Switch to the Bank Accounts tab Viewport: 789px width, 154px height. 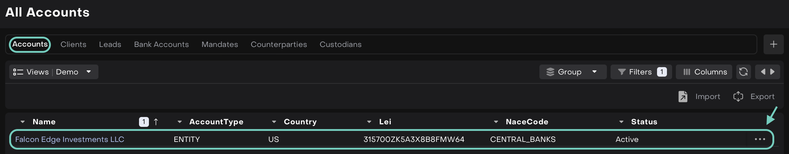161,44
